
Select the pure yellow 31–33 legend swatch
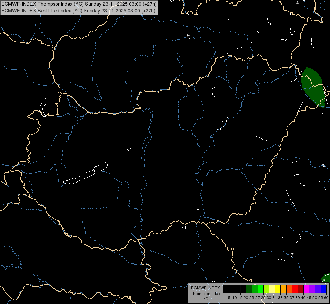click(278, 289)
